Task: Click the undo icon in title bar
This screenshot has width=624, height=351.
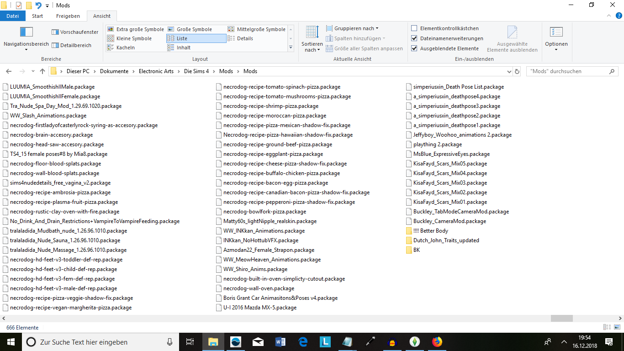Action: click(x=38, y=5)
